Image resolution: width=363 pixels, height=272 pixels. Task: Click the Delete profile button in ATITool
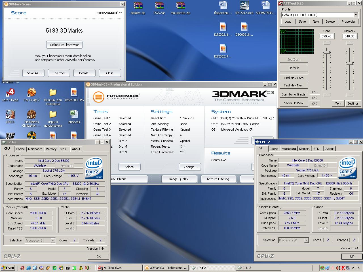point(330,22)
